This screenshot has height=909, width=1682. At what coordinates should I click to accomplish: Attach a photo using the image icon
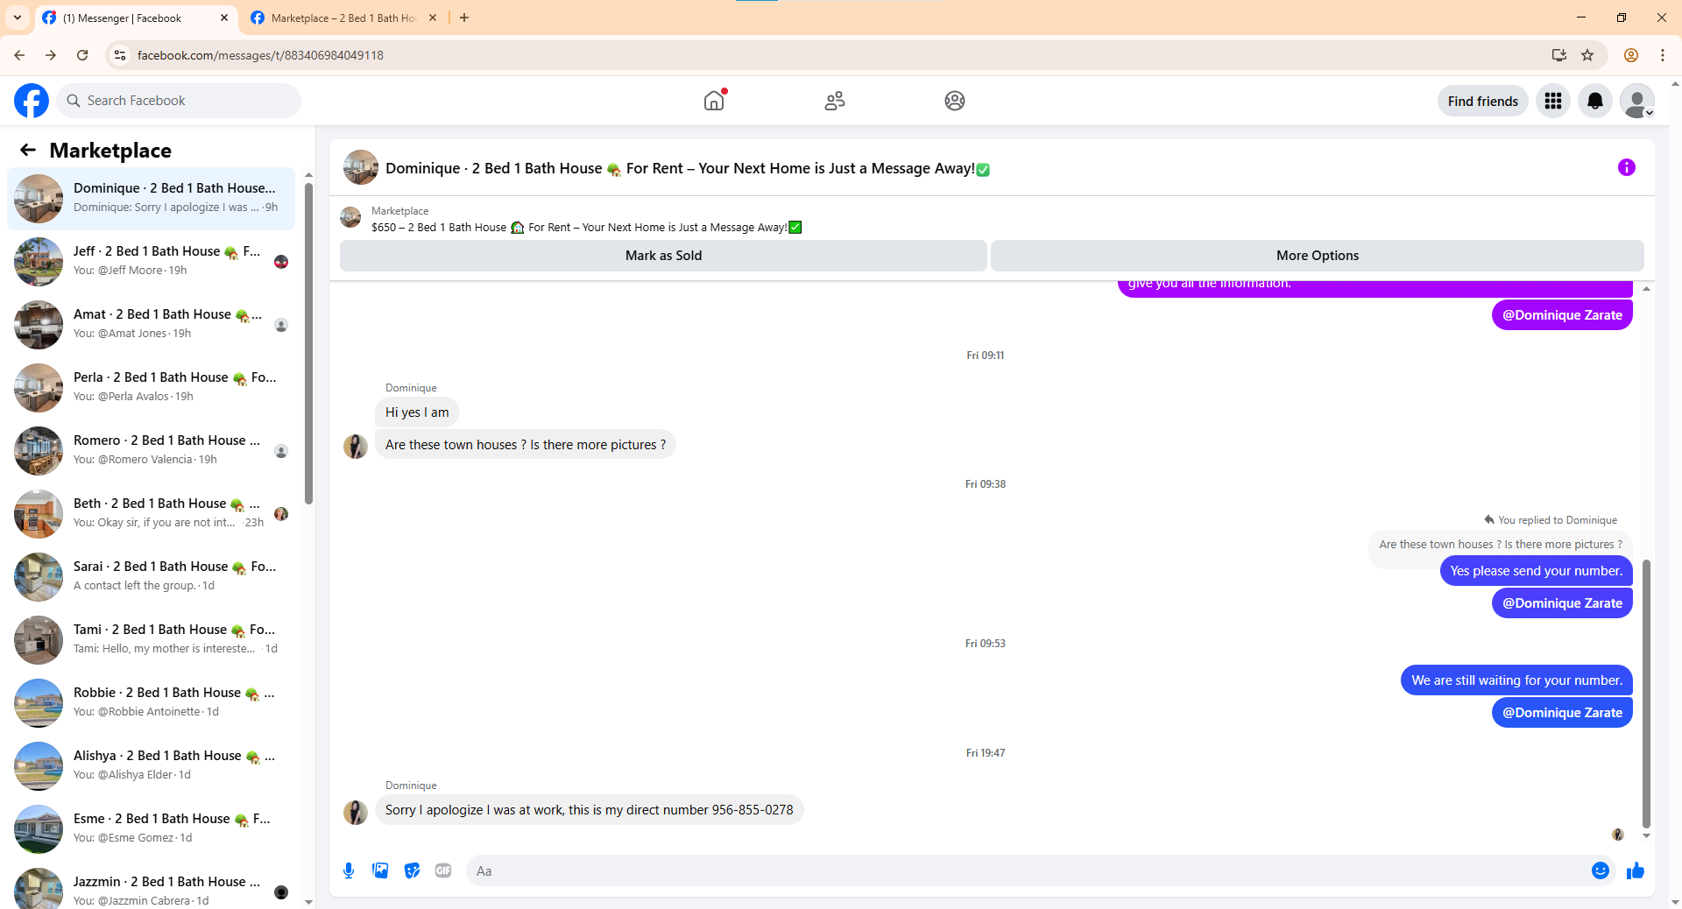pyautogui.click(x=380, y=870)
